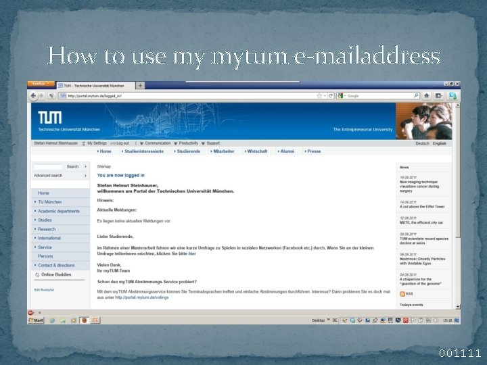Open the My Settings link

click(97, 143)
